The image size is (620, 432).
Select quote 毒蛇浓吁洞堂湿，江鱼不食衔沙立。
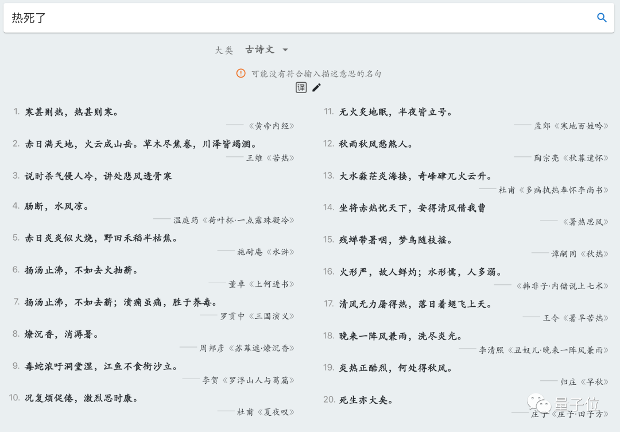click(x=101, y=367)
